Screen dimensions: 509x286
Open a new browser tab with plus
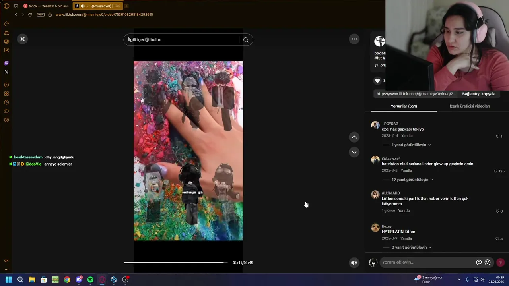126,6
